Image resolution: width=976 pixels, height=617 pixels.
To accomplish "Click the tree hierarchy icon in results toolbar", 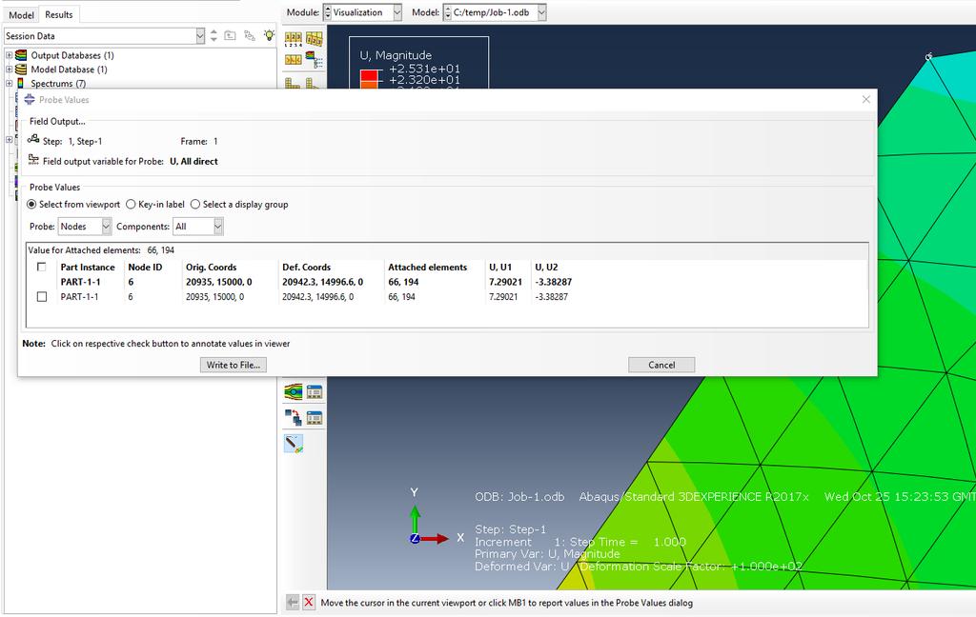I will click(250, 36).
